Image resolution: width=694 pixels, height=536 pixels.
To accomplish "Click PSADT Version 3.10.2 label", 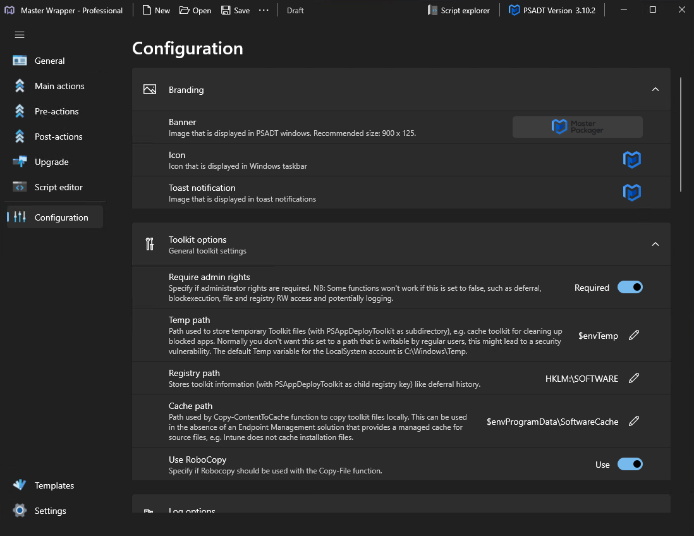I will point(559,11).
